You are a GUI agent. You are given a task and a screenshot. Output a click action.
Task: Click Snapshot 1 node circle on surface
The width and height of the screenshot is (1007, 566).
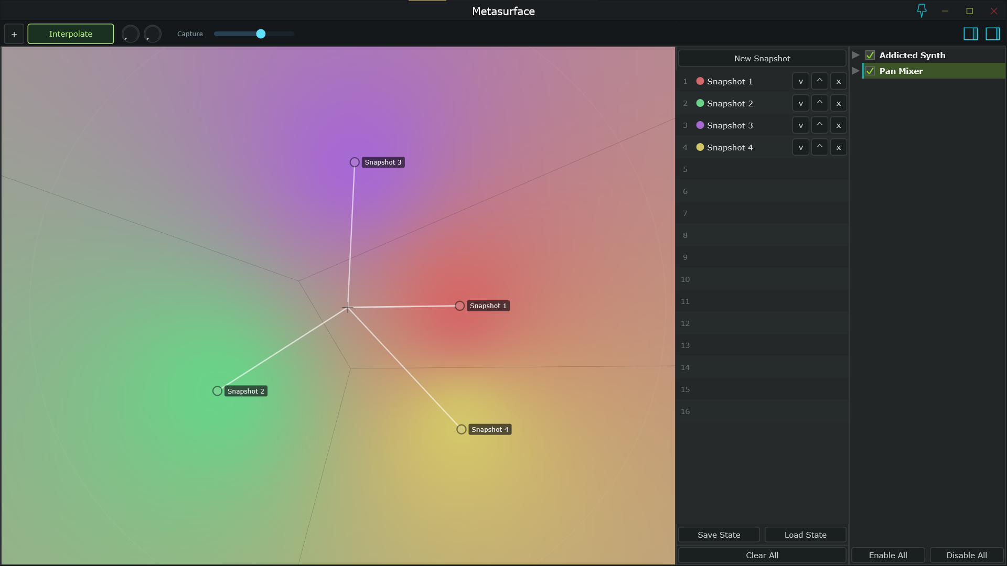coord(459,306)
